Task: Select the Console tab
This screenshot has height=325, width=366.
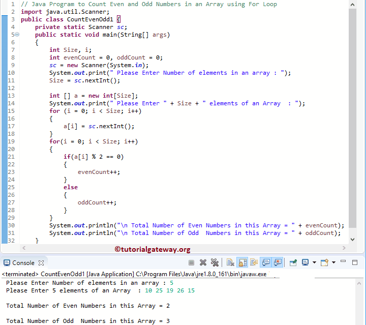Action: pyautogui.click(x=23, y=263)
